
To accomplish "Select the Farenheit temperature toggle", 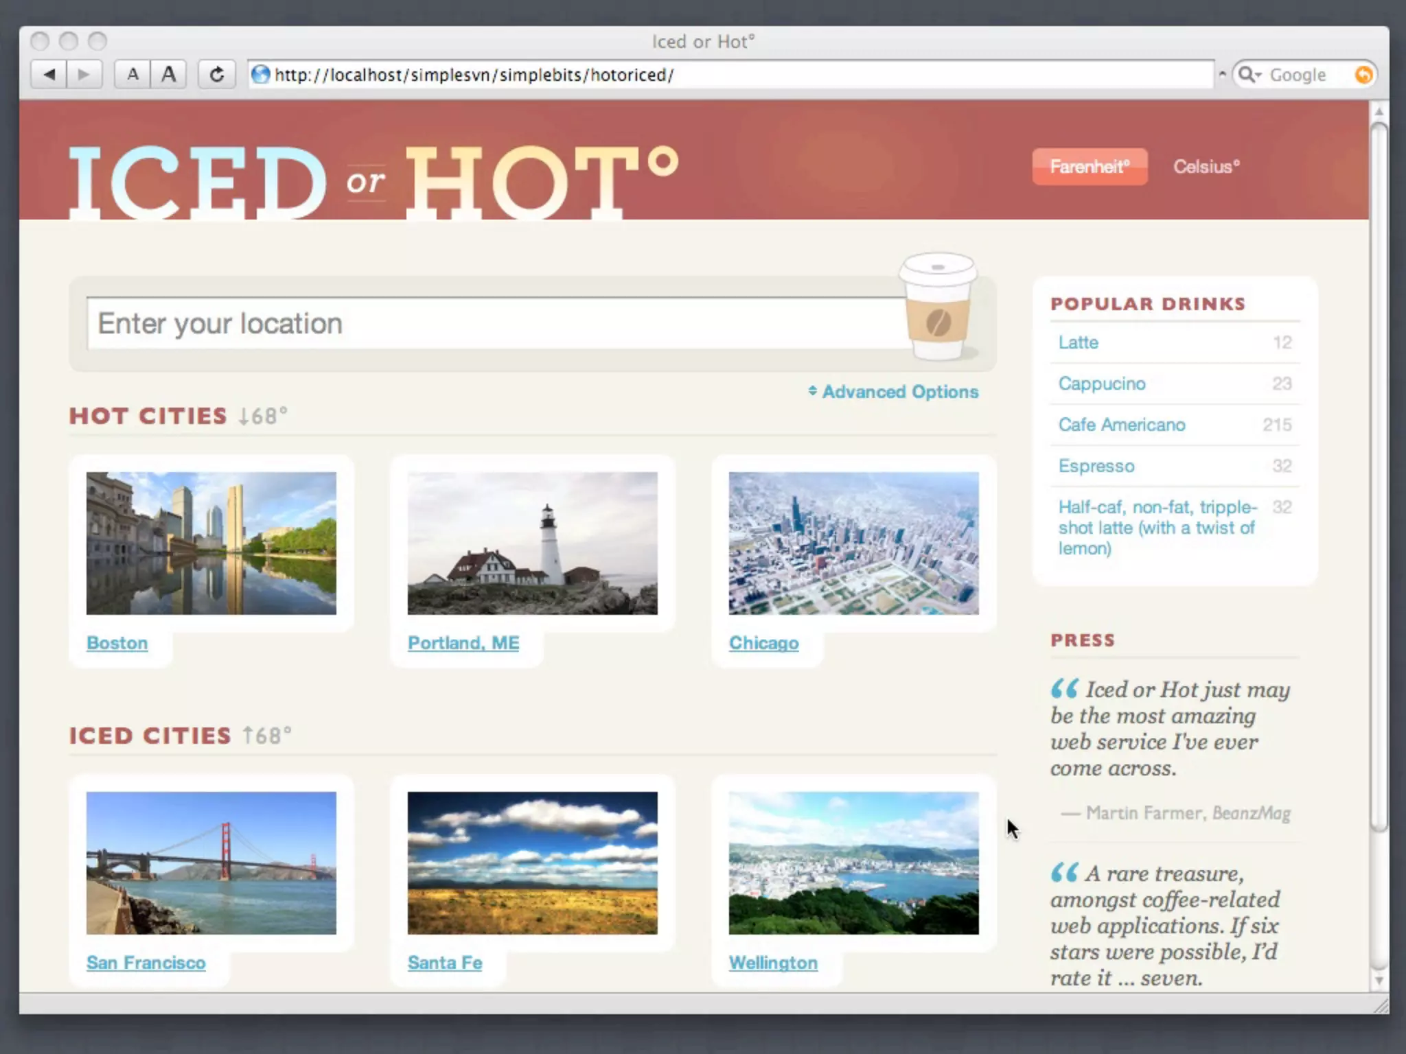I will [x=1090, y=167].
